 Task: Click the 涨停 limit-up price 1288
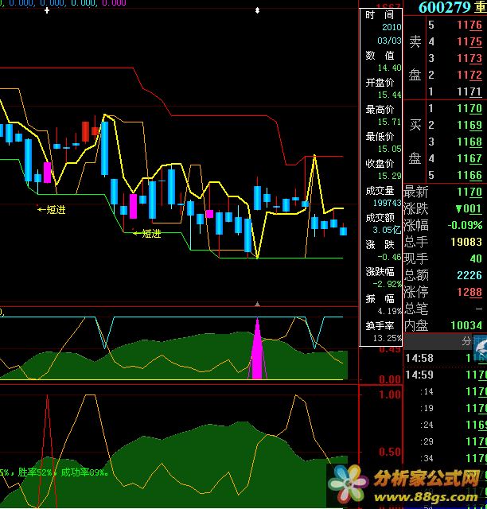pos(469,292)
